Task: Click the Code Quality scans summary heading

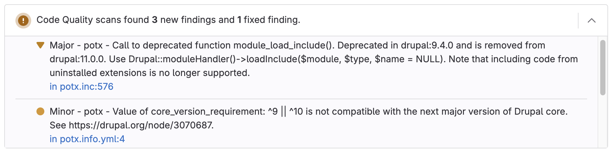Action: (x=168, y=20)
